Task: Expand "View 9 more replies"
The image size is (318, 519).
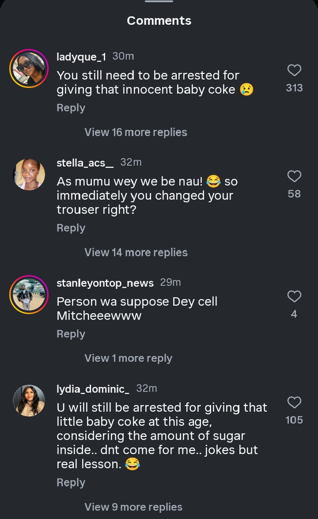Action: 133,507
